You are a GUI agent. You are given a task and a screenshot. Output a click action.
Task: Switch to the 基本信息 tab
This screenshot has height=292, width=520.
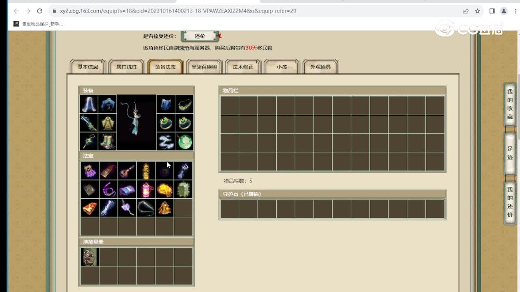coord(88,67)
